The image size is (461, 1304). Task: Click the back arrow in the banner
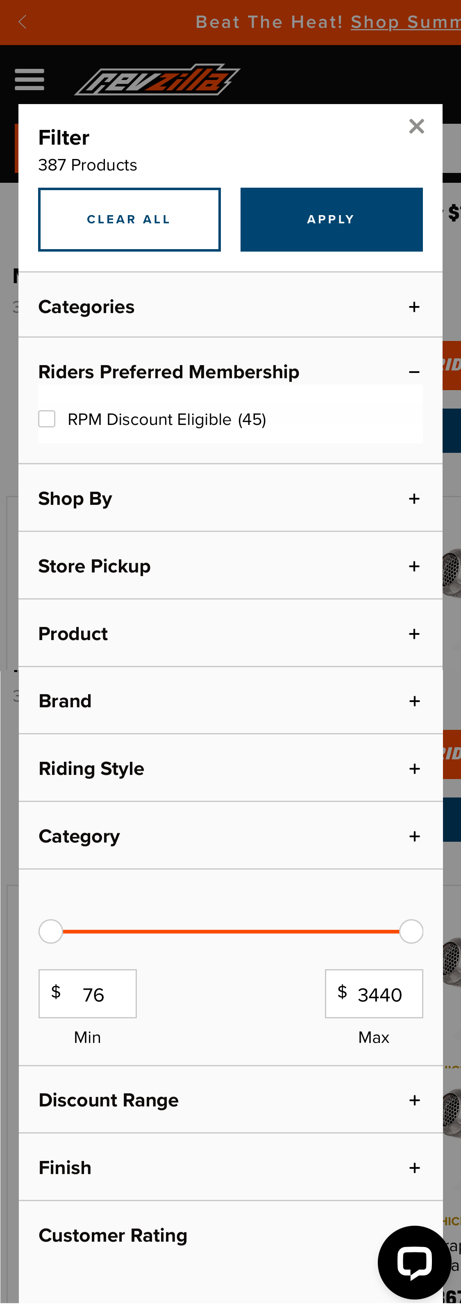coord(22,22)
